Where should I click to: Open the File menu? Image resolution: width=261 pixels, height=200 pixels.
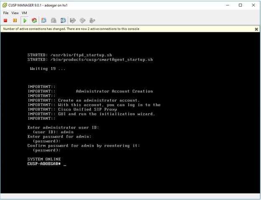(x=6, y=13)
